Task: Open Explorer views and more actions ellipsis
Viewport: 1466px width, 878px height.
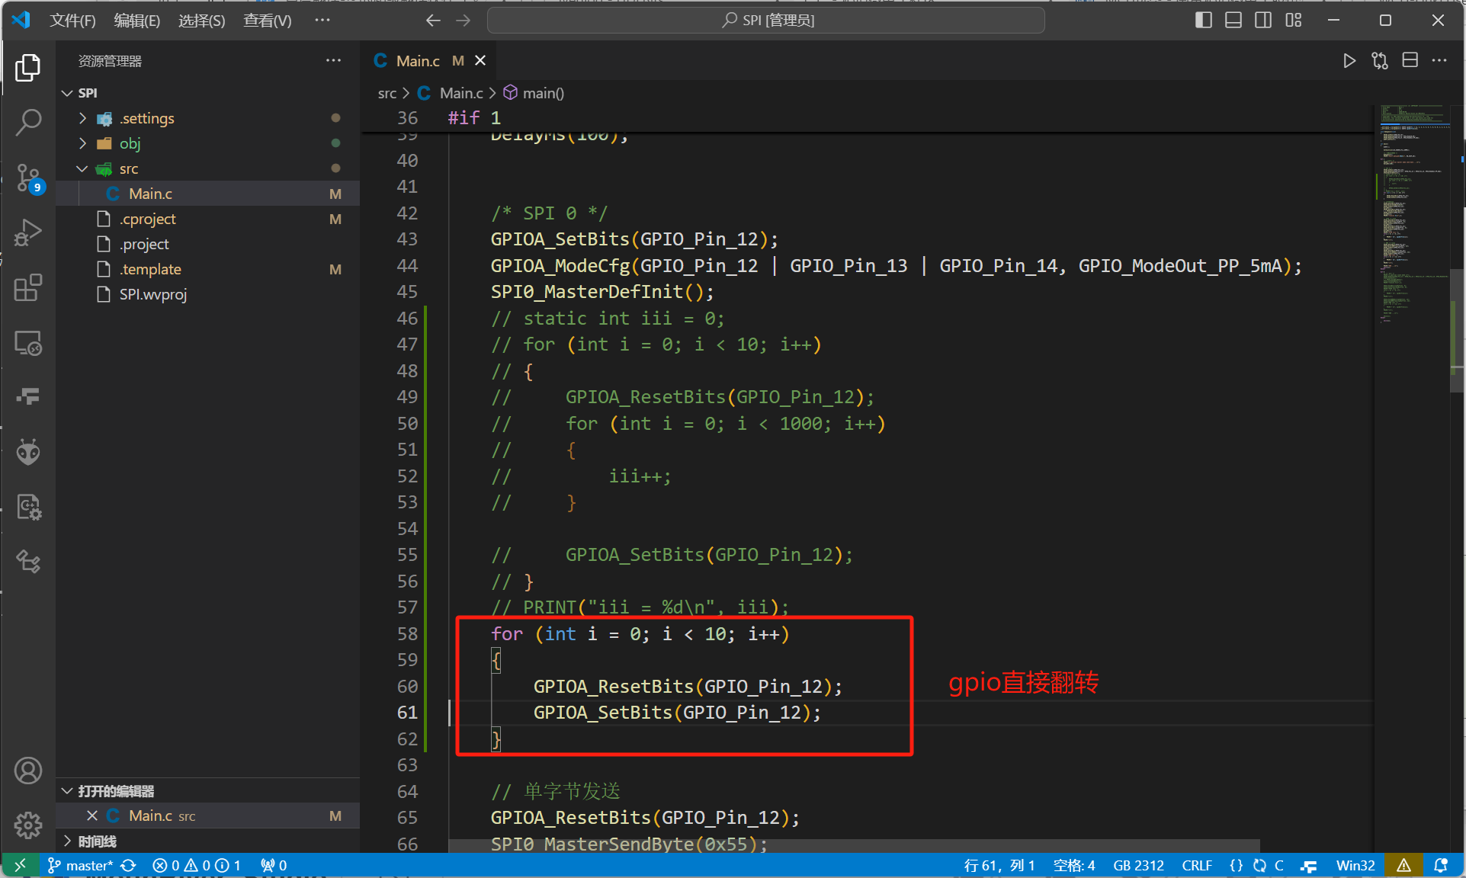Action: click(333, 61)
